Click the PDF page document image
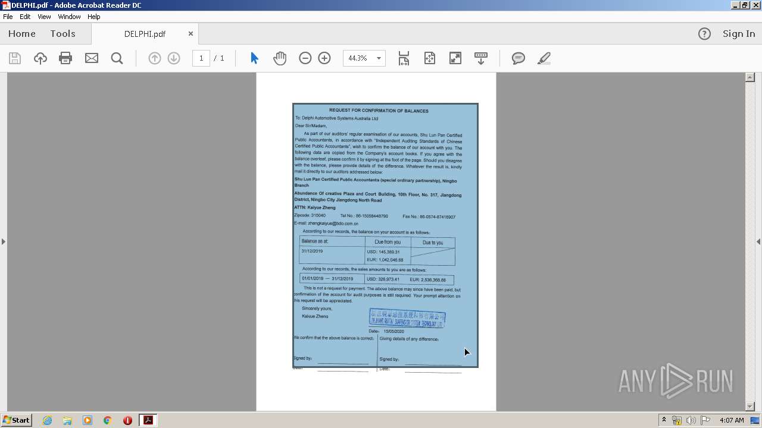 click(385, 235)
